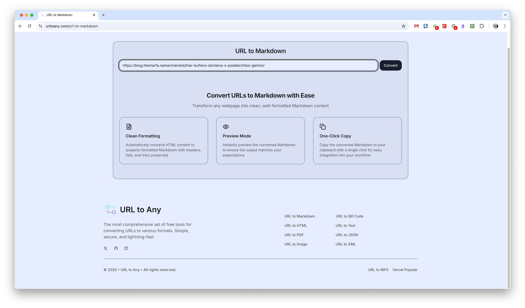Open the GitHub footer icon
The height and width of the screenshot is (308, 525).
click(x=116, y=248)
